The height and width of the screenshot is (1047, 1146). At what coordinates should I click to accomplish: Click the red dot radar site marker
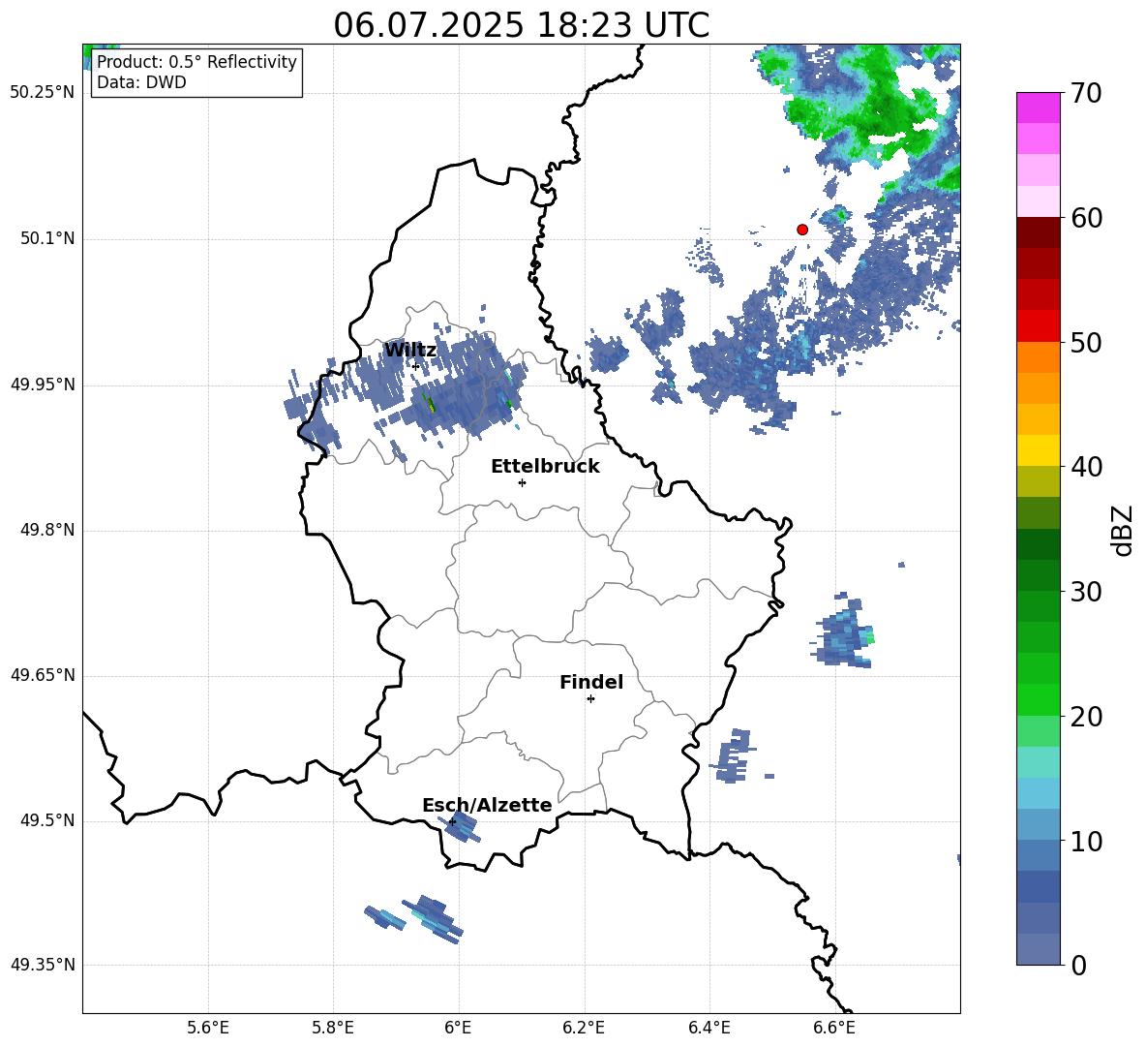[x=801, y=230]
